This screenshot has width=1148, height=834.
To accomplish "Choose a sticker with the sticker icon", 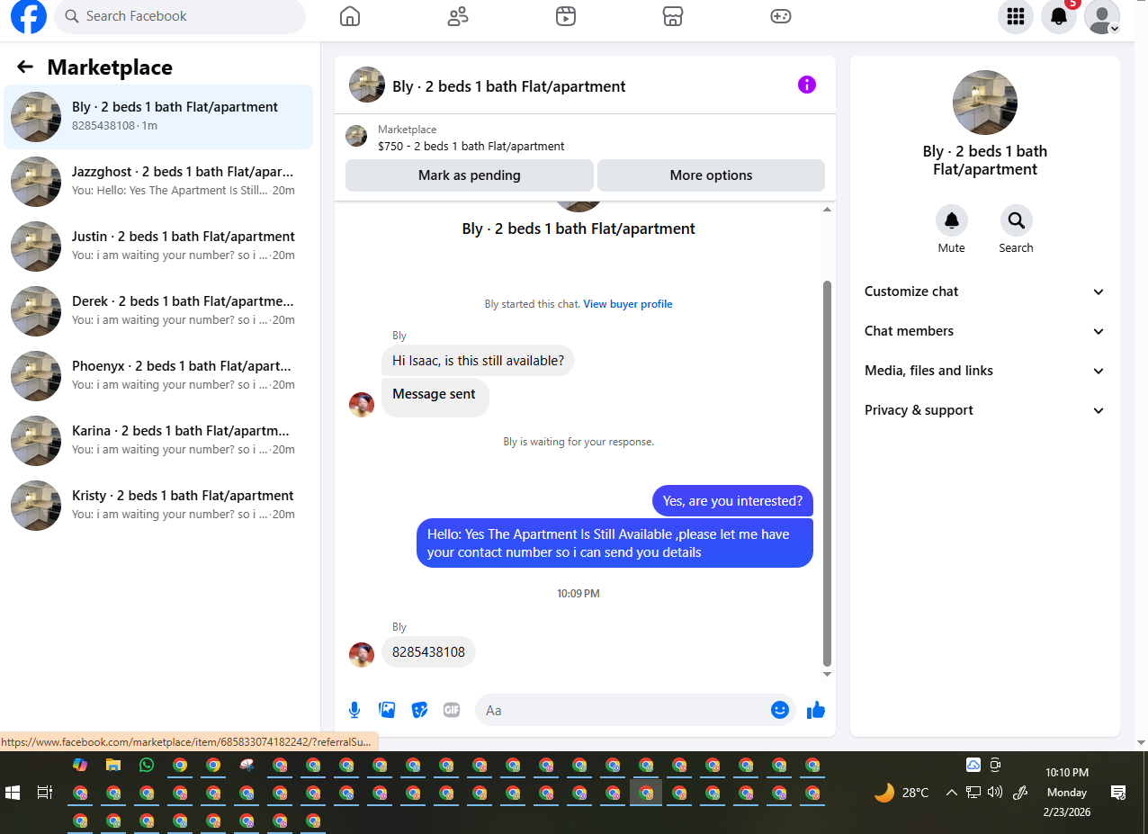I will (419, 710).
